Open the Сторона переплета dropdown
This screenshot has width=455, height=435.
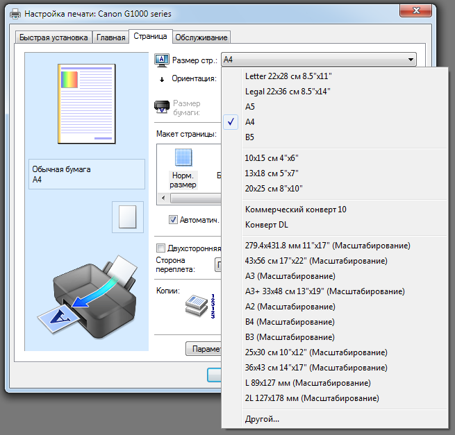pyautogui.click(x=218, y=264)
